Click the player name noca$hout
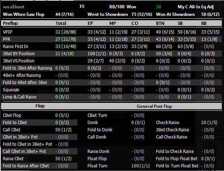The height and width of the screenshot is (171, 224). [x=14, y=6]
